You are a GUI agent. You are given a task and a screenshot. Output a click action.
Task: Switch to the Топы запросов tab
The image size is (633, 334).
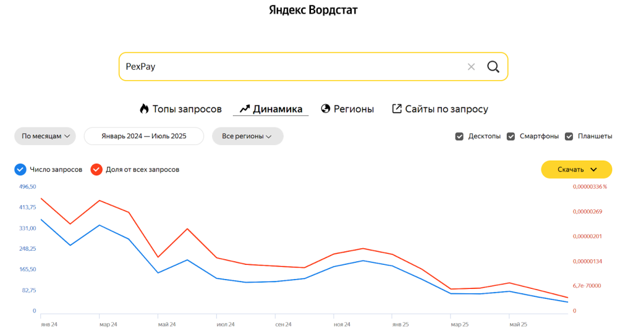coord(187,109)
